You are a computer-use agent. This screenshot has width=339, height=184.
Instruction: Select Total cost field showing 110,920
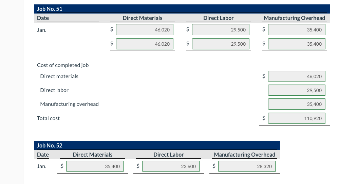pyautogui.click(x=297, y=118)
